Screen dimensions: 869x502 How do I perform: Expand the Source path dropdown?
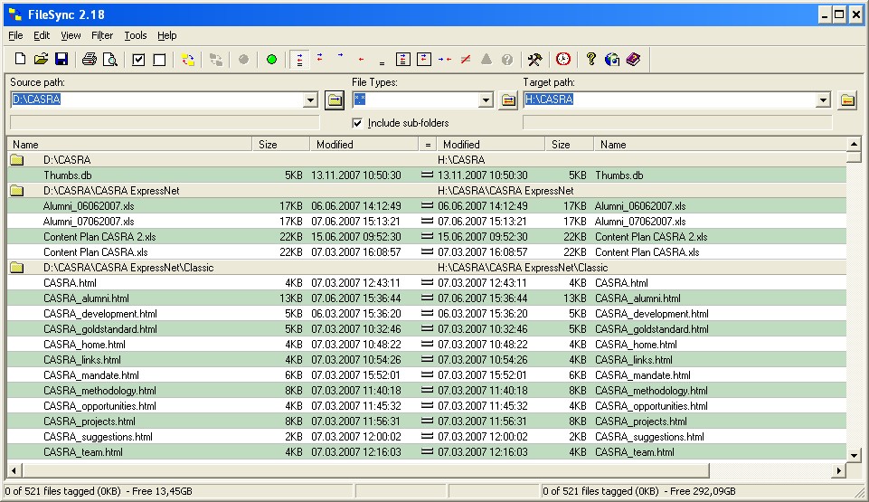tap(311, 100)
